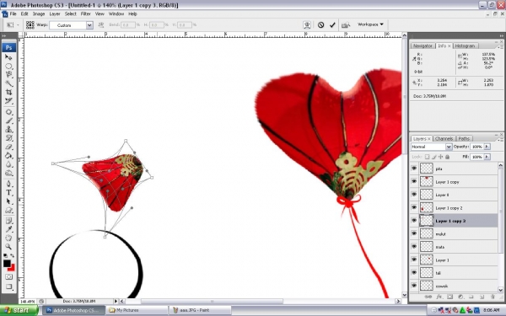Commit the warp transform with checkmark
This screenshot has height=316, width=506.
click(x=332, y=24)
